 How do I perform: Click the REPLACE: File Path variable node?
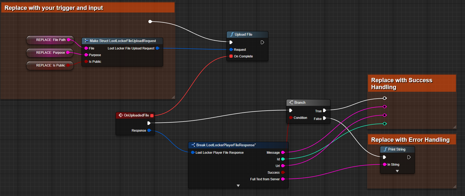(50, 40)
